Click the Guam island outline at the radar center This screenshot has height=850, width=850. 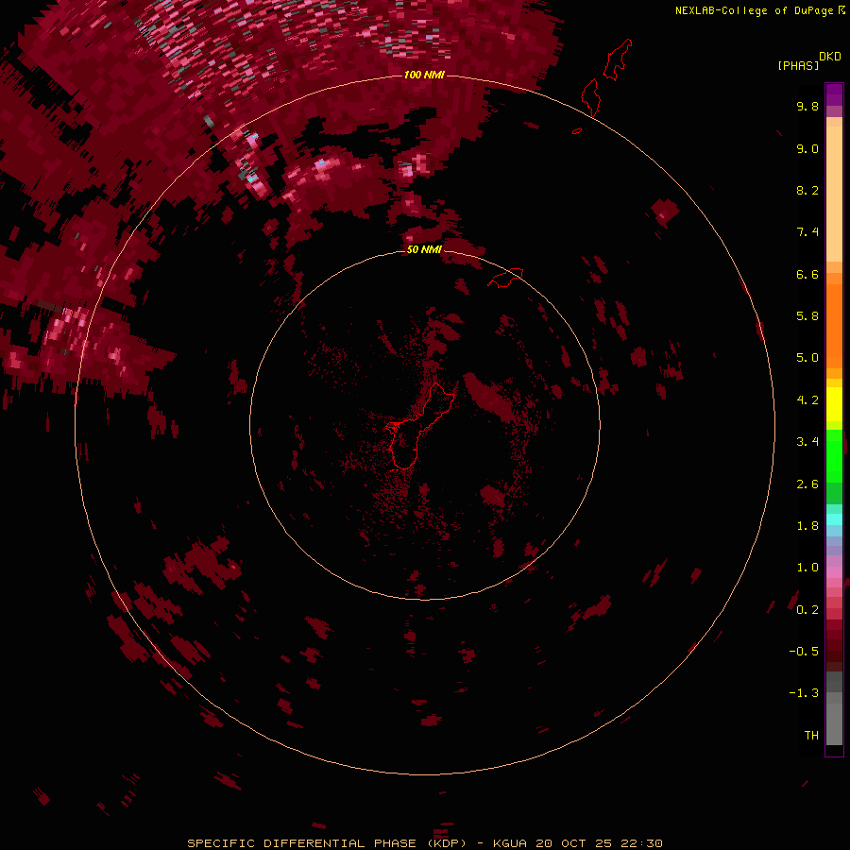[x=420, y=425]
